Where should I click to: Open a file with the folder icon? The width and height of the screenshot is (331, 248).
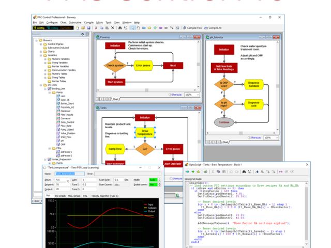coord(82,27)
